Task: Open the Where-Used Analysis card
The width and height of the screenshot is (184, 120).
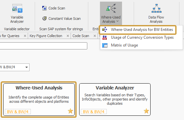Action: (39, 100)
